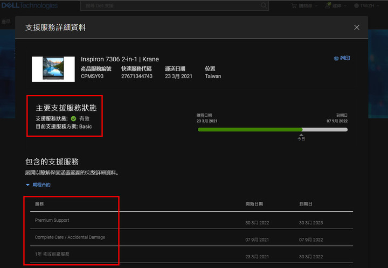Click expiry date 07 9月 2022 above bar
The image size is (388, 268).
tap(337, 121)
